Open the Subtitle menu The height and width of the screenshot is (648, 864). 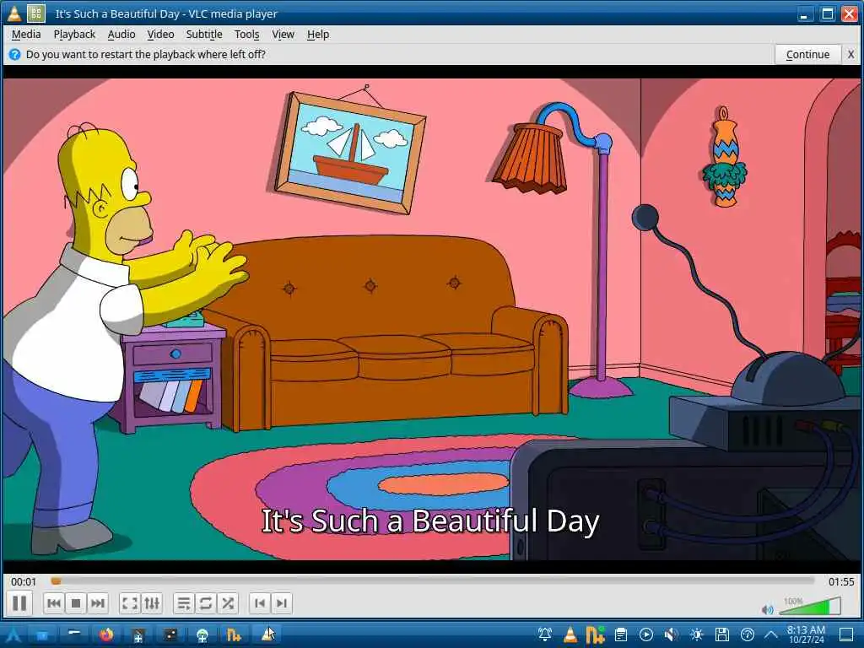[204, 34]
